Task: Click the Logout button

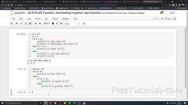Action: point(172,13)
